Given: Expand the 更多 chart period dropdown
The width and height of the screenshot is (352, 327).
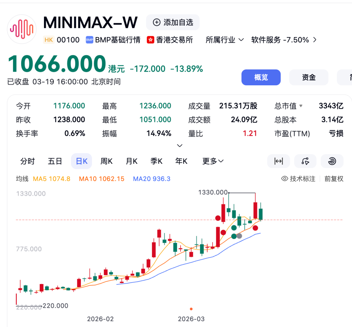Looking at the screenshot, I should coord(213,161).
